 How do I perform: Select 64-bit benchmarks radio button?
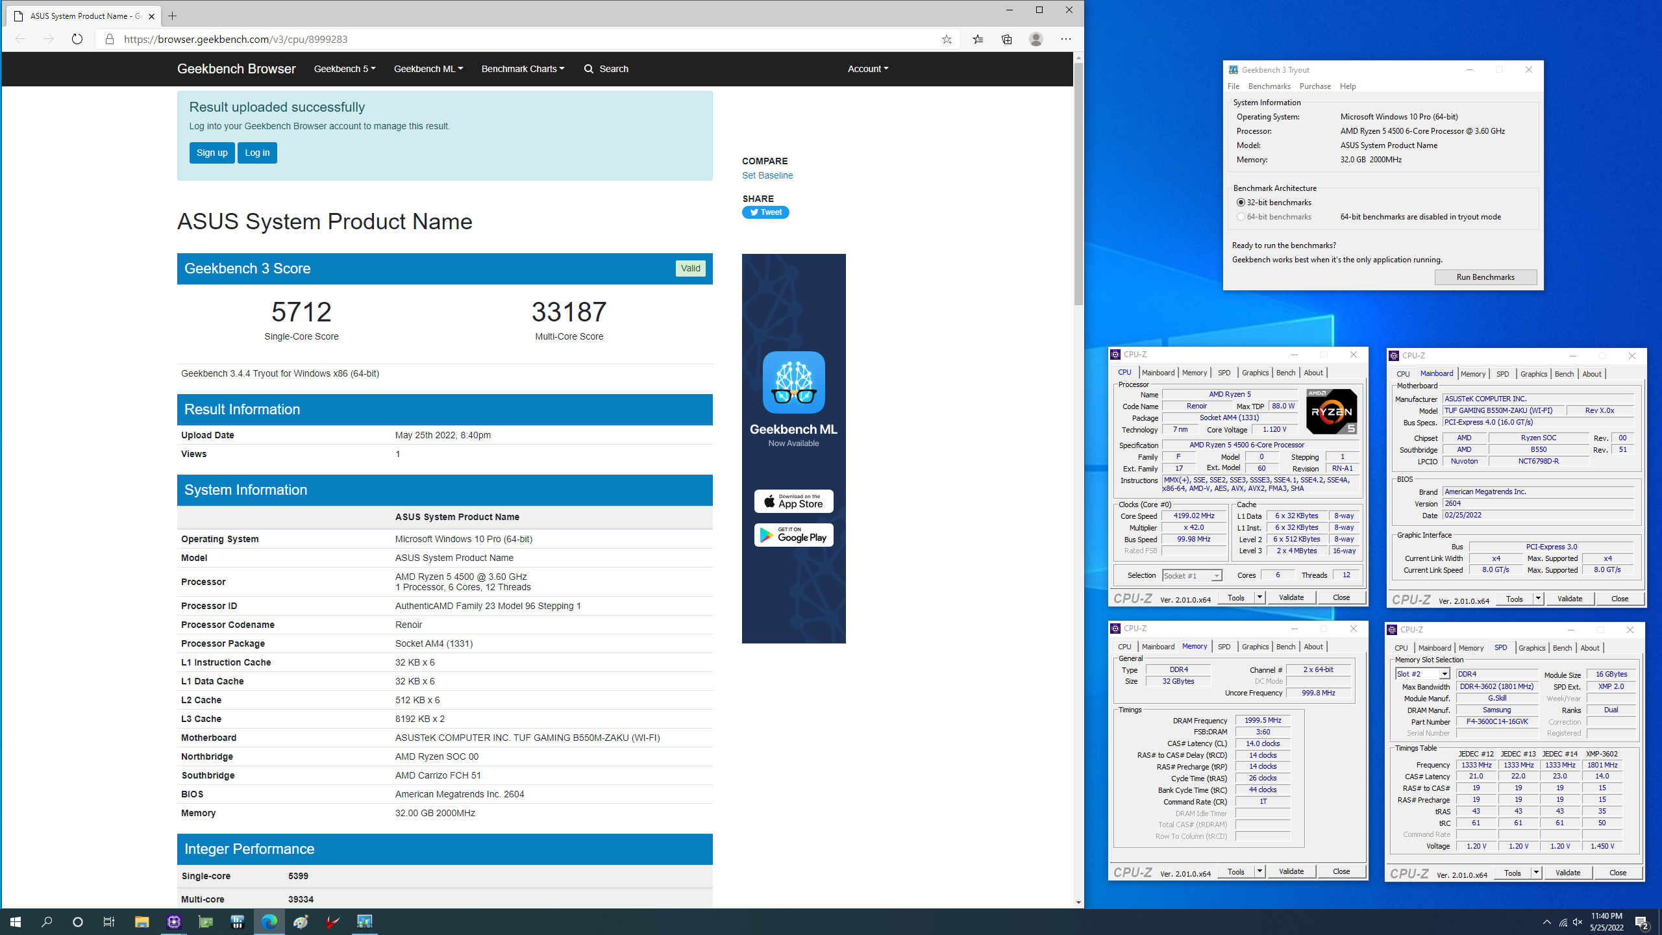tap(1241, 217)
